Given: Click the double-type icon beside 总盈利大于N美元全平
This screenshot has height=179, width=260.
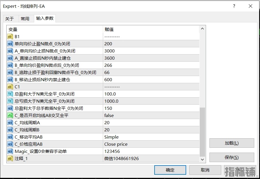Looking at the screenshot, I should [x=10, y=94].
